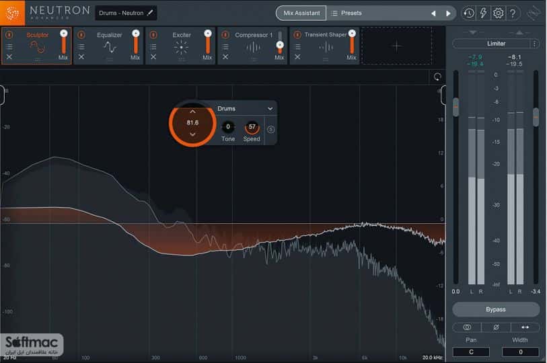Toggle the Sculptor solo S button
This screenshot has height=363, width=547.
coord(270,129)
